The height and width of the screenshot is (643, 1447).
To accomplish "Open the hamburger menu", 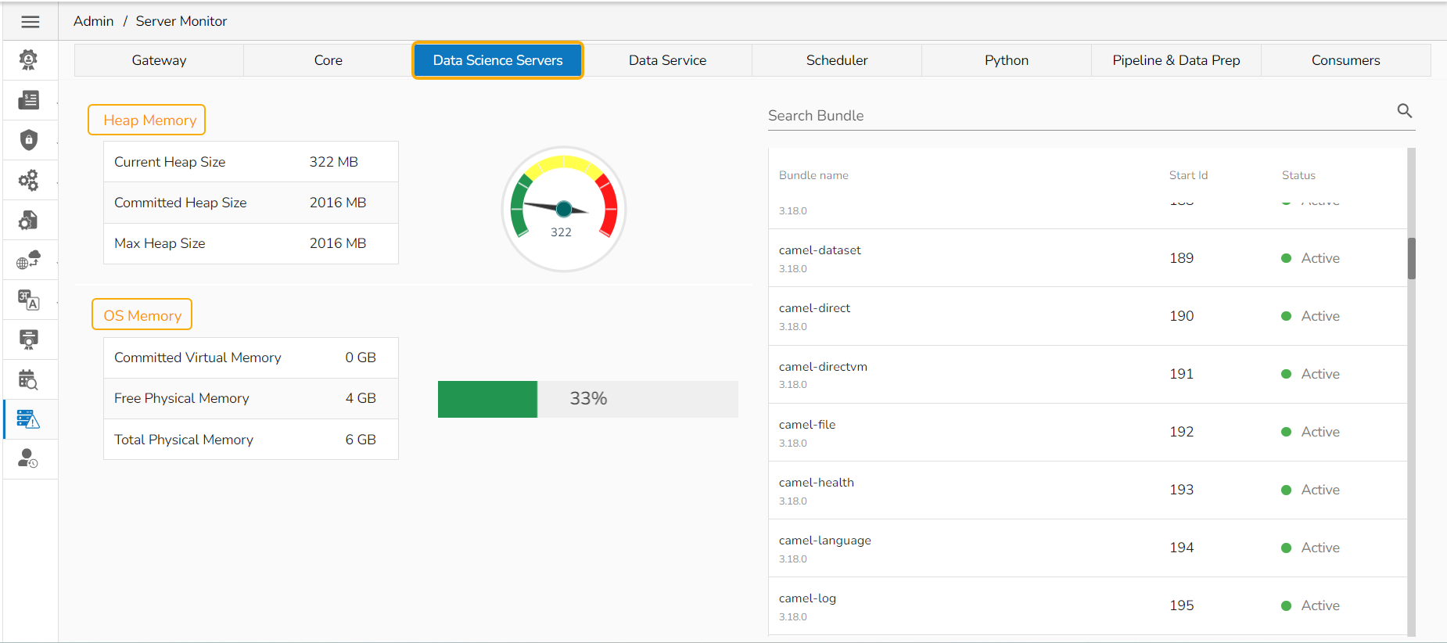I will click(31, 22).
